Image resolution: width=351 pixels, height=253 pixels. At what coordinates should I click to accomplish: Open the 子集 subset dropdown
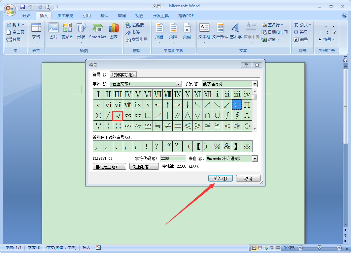coord(255,84)
